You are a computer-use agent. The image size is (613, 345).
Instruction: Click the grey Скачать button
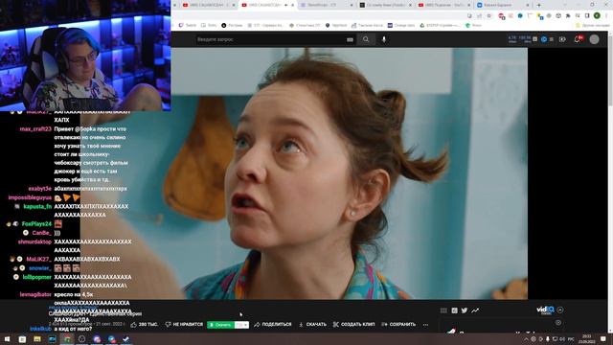[312, 324]
